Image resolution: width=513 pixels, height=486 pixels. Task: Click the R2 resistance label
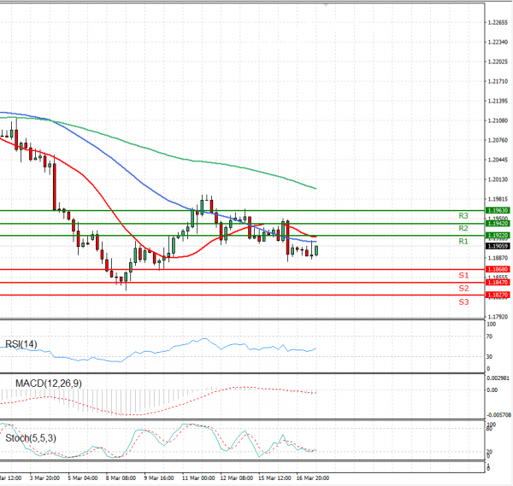tap(463, 228)
